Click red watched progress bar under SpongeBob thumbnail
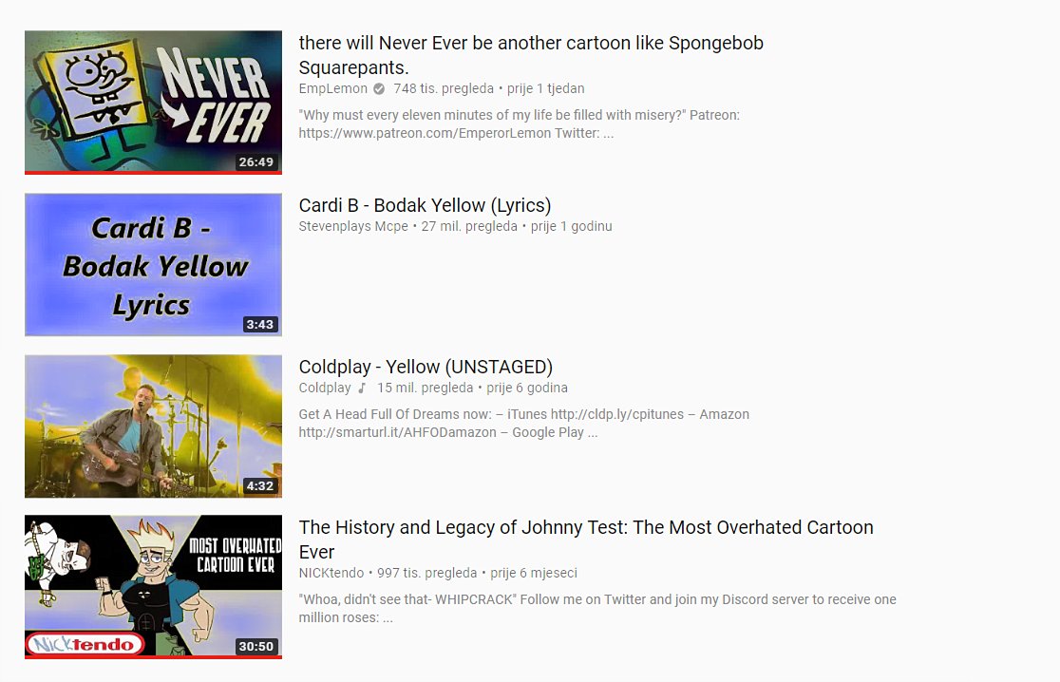Screen dimensions: 1060x682 click(154, 172)
